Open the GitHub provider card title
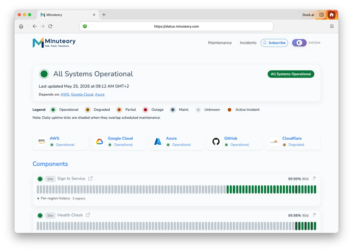 click(231, 138)
